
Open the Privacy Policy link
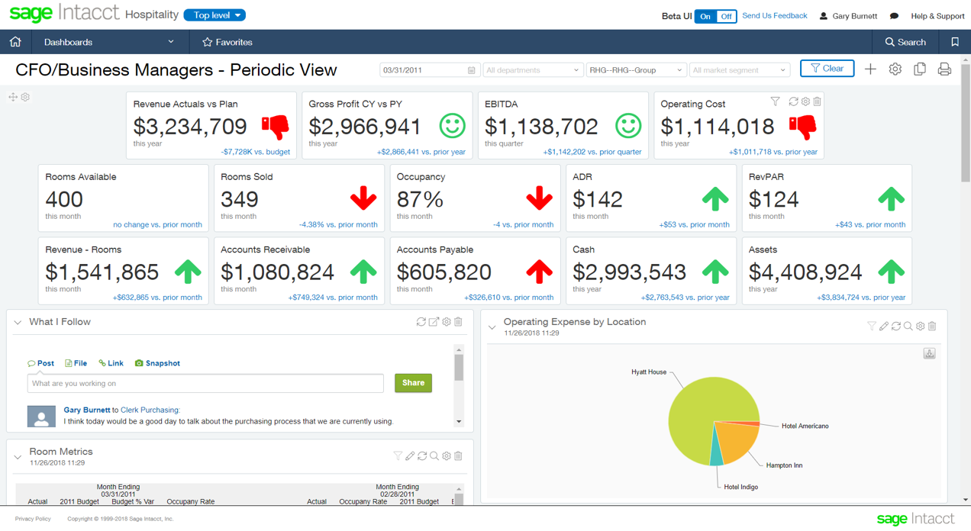click(x=33, y=519)
